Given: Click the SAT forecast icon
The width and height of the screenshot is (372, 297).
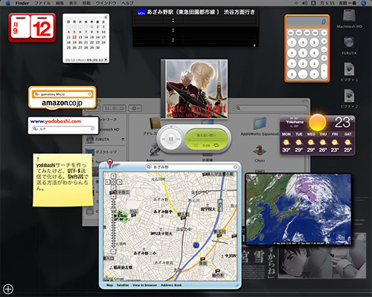Looking at the screenshot, I should pos(347,143).
